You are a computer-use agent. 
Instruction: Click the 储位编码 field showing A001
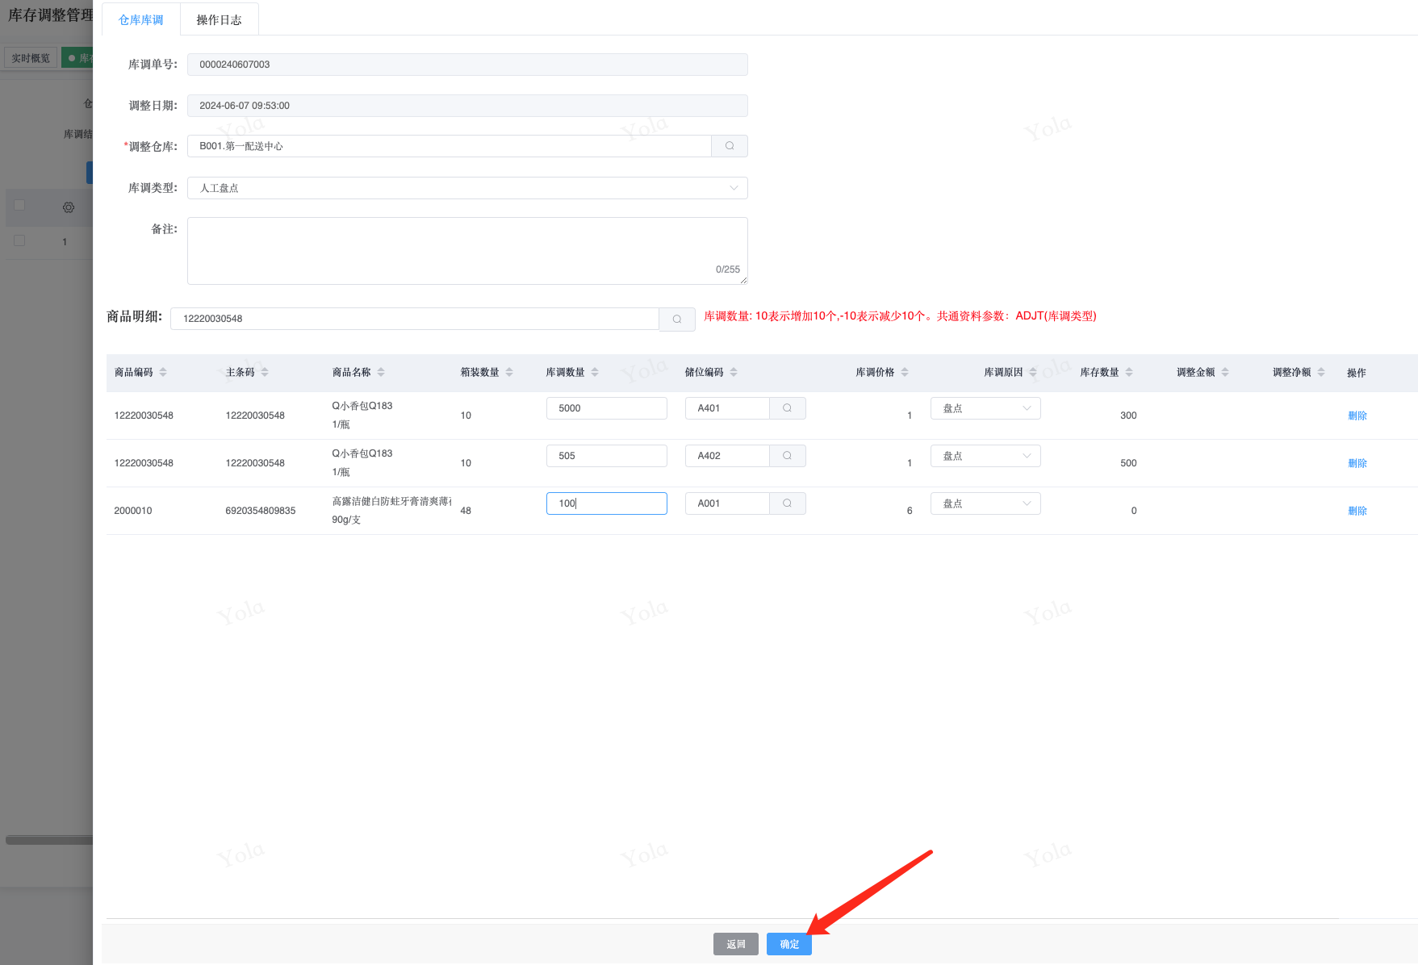point(727,503)
